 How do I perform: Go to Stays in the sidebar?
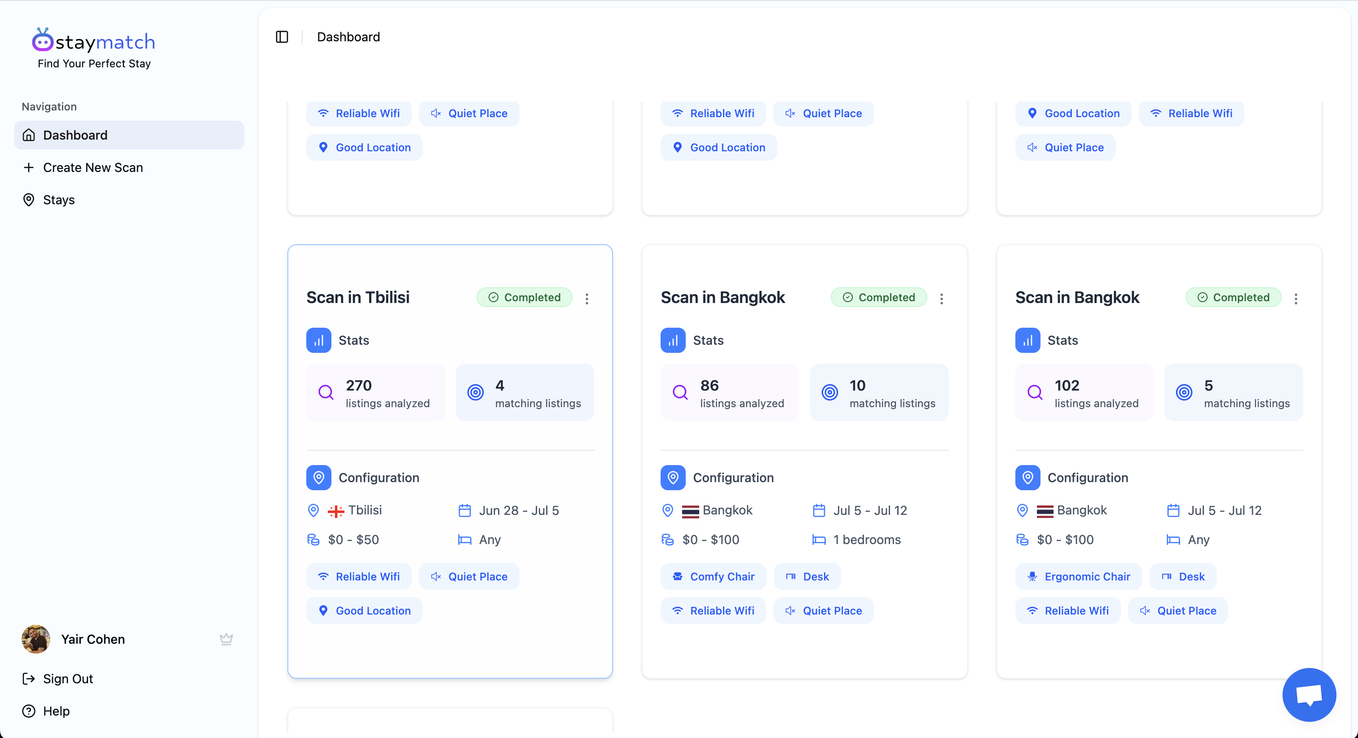coord(129,200)
